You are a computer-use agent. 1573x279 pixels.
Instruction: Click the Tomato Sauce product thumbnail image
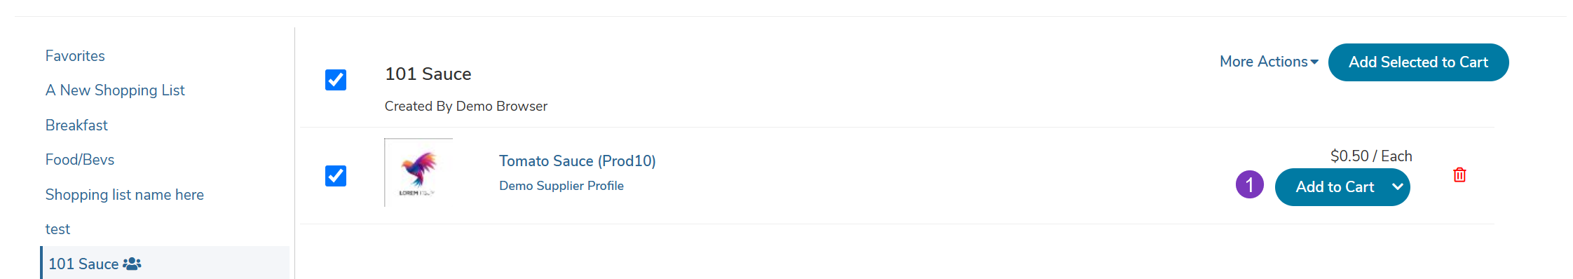tap(418, 172)
